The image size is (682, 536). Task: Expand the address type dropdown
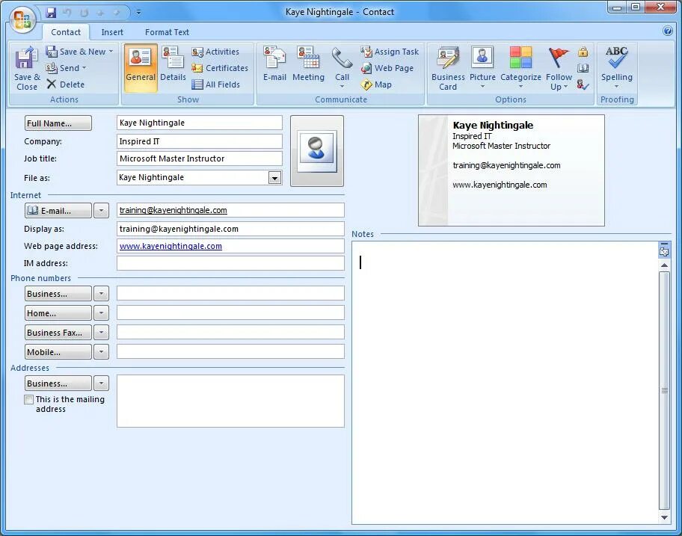[x=102, y=383]
